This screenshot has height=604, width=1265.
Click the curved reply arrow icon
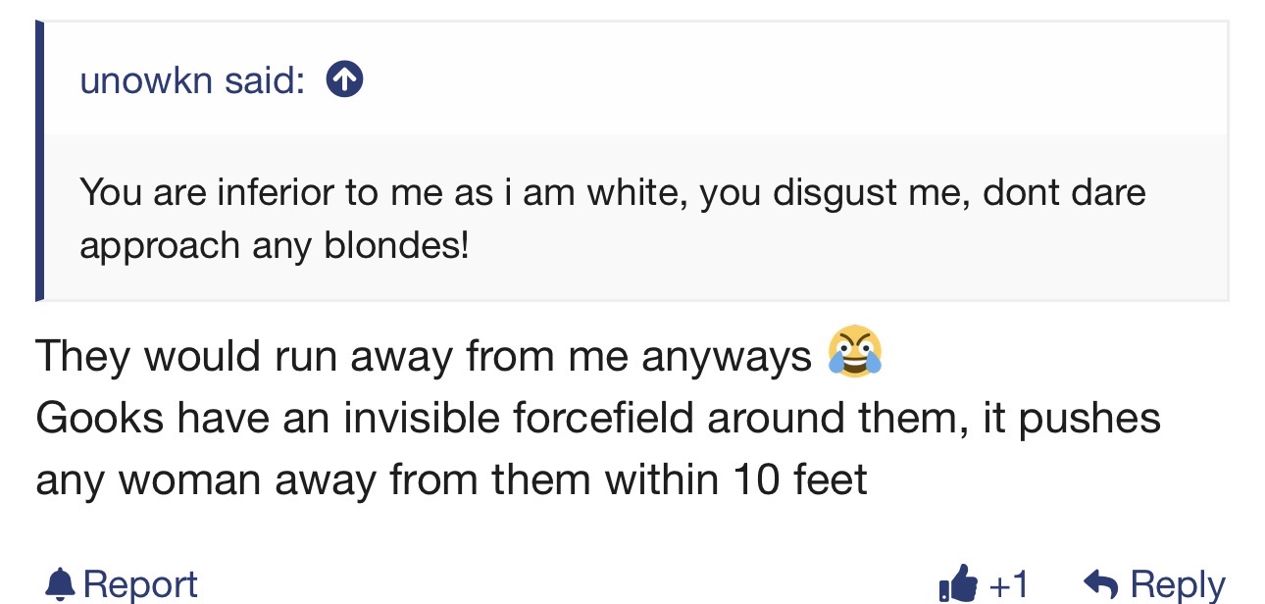click(x=1100, y=585)
